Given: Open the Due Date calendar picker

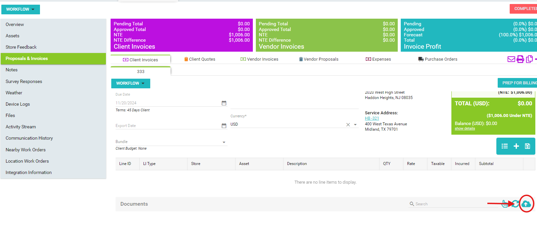Looking at the screenshot, I should pos(224,103).
